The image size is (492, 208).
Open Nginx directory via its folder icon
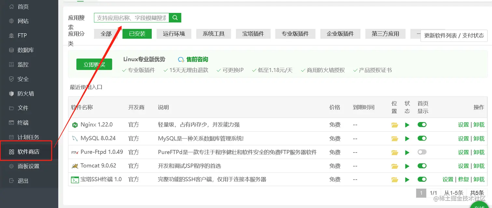[394, 125]
